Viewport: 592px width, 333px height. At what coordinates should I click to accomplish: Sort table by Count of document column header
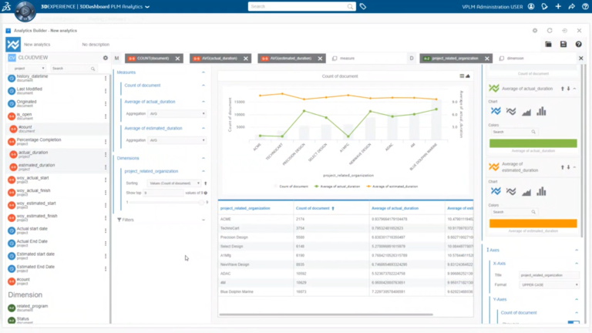(x=313, y=208)
